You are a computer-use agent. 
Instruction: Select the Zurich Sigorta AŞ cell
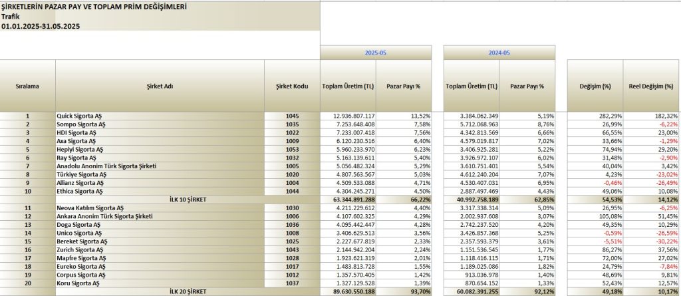pos(160,249)
